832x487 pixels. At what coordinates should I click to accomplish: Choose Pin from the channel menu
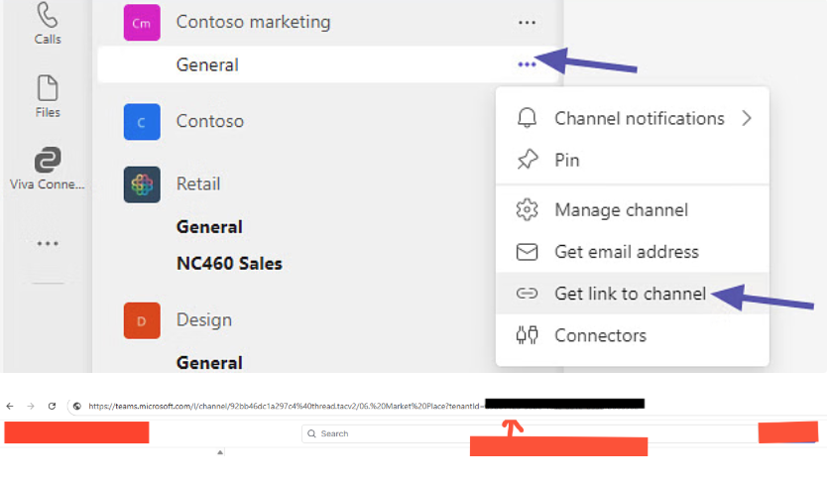pyautogui.click(x=633, y=160)
